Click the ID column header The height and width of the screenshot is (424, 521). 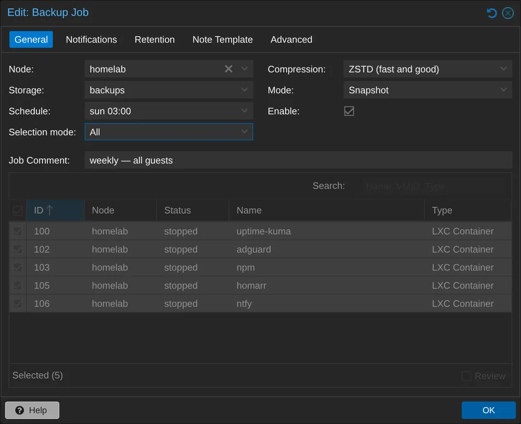(x=55, y=210)
